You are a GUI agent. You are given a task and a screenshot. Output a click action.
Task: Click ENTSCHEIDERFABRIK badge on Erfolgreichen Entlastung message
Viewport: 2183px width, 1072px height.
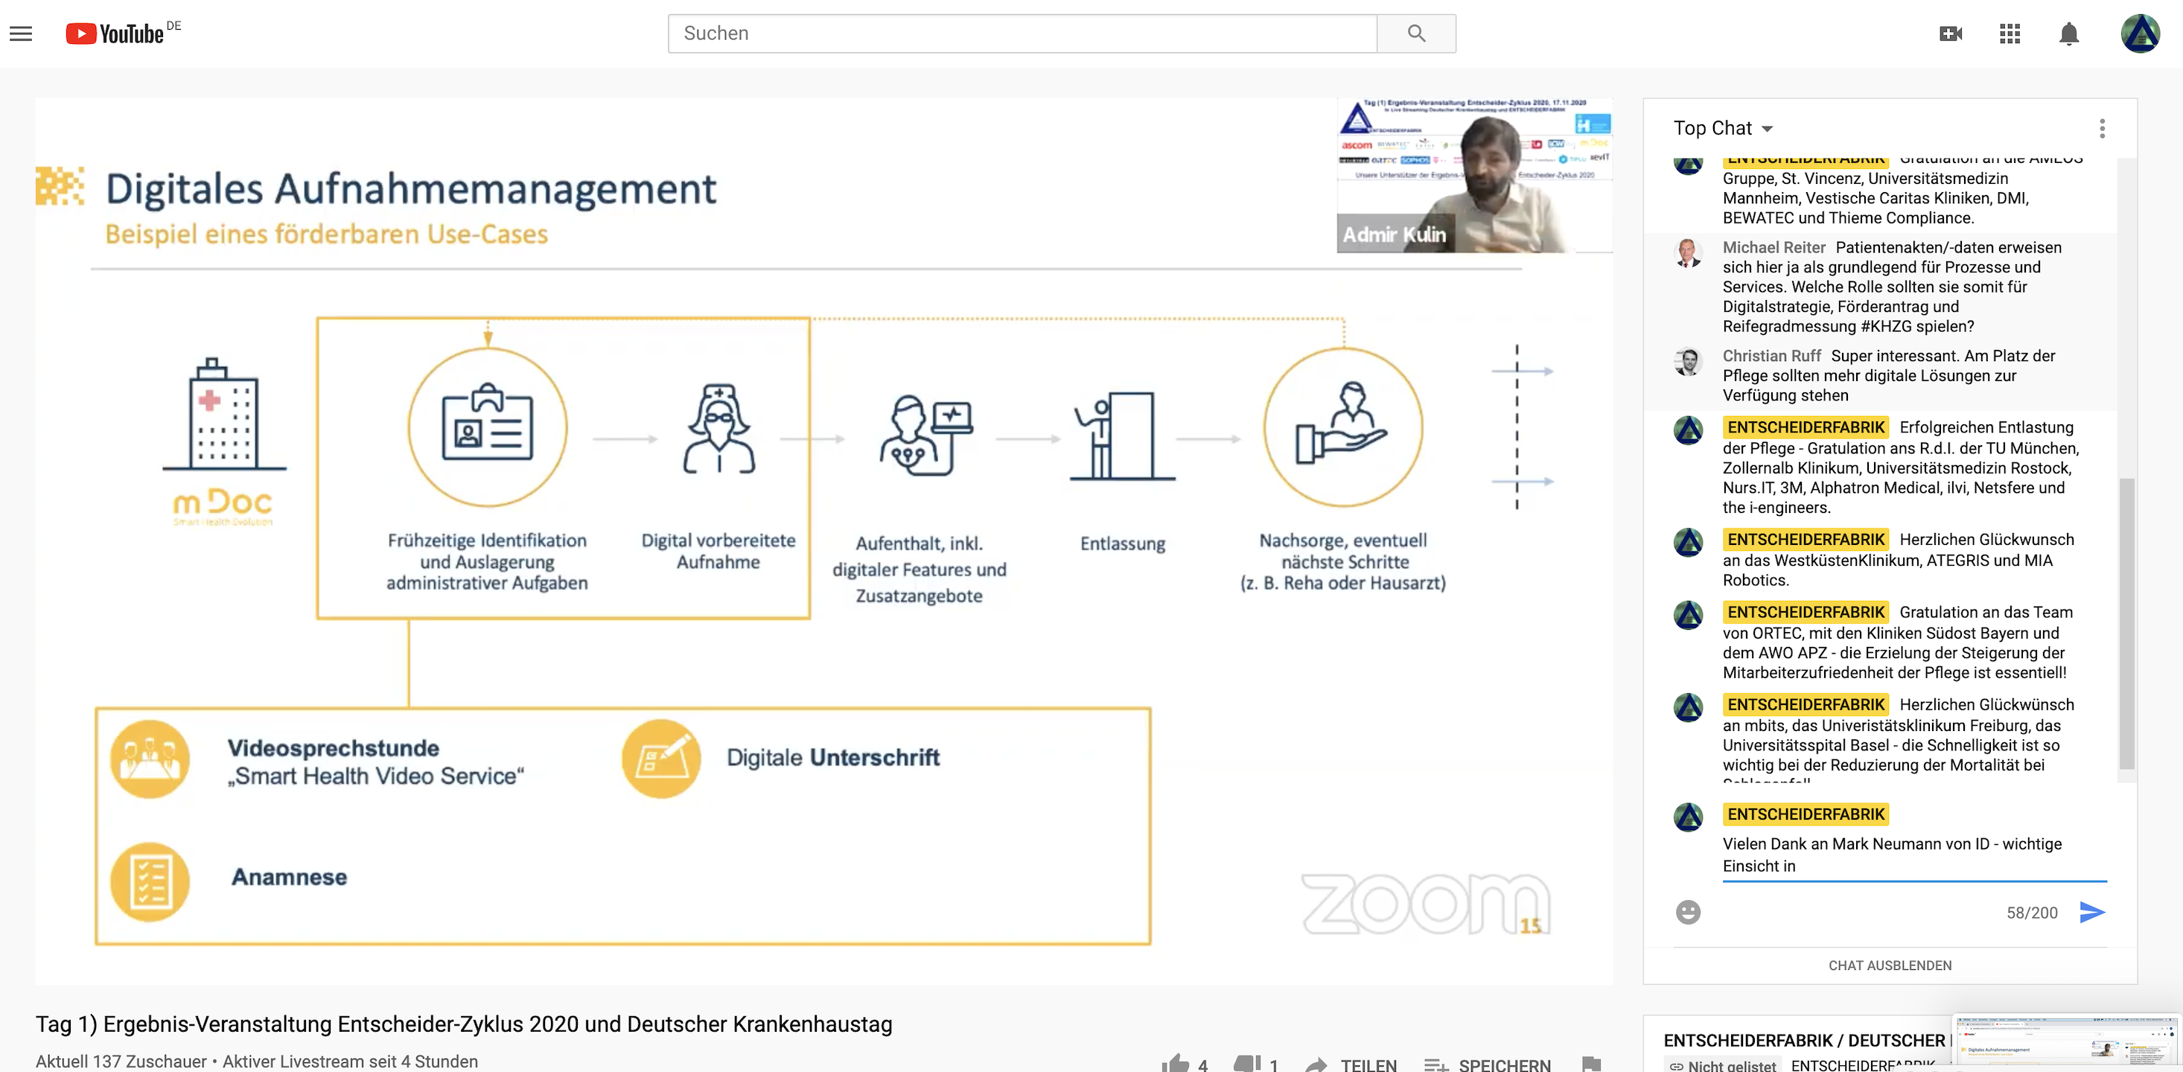[x=1805, y=427]
